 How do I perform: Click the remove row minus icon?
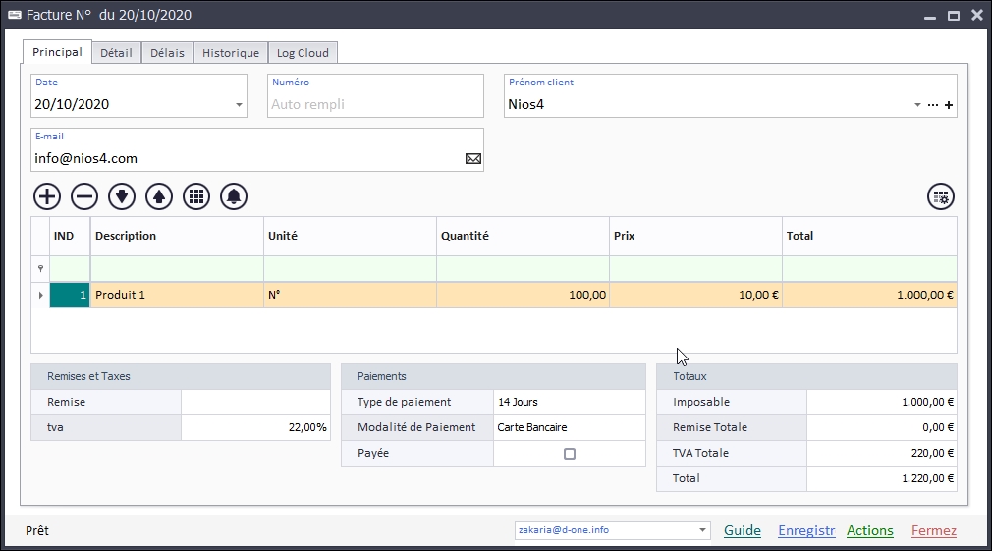coord(84,196)
